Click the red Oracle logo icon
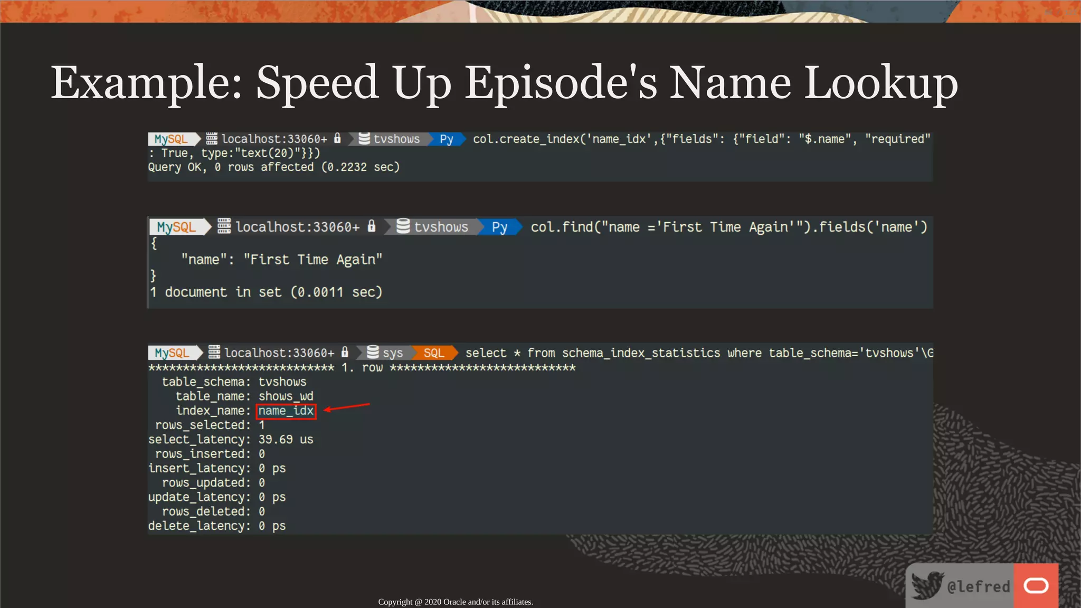The width and height of the screenshot is (1081, 608). coord(1036,586)
